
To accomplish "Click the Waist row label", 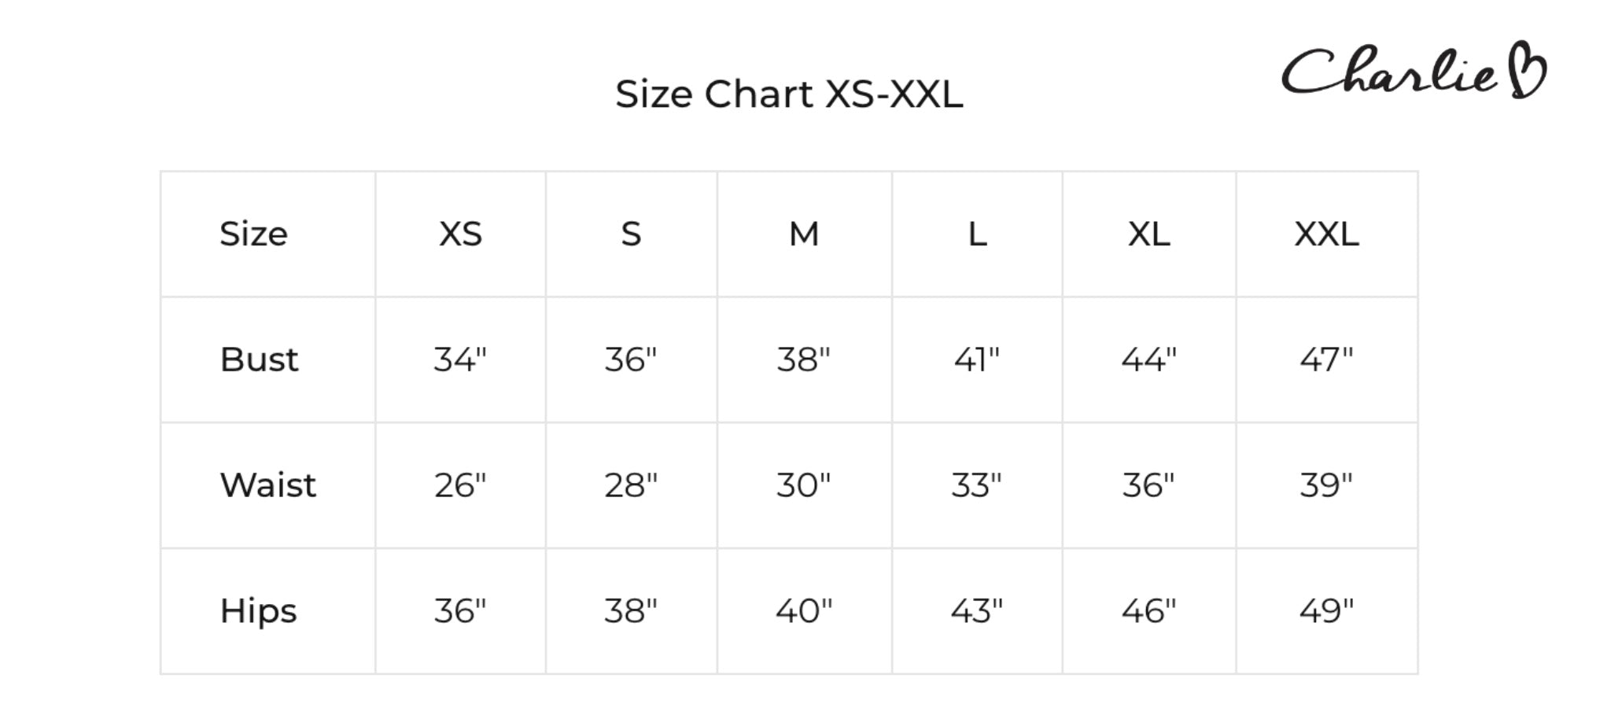I will click(x=267, y=485).
